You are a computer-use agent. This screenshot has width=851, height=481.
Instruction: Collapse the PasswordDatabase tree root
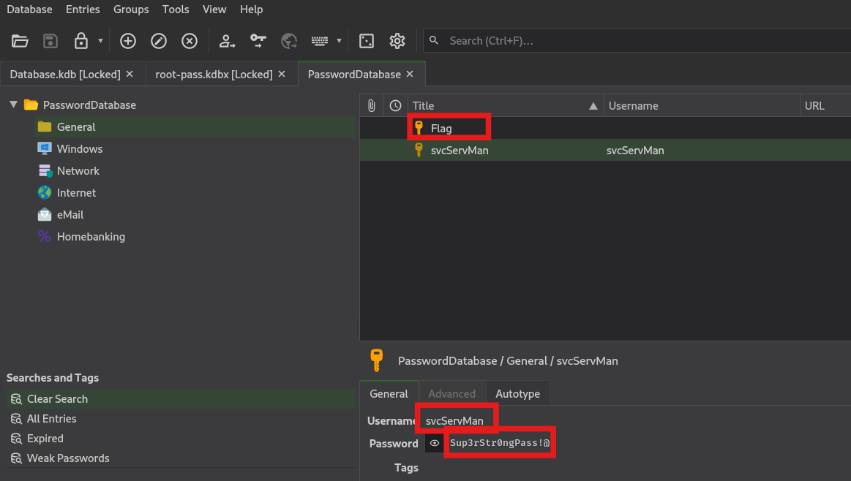click(13, 105)
